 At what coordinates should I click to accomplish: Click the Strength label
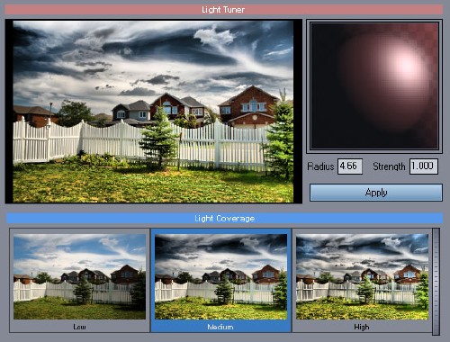pyautogui.click(x=389, y=166)
